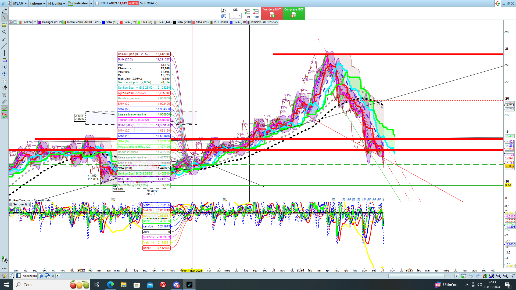Click the zoom in magnifier icon
The height and width of the screenshot is (290, 516).
(506, 276)
